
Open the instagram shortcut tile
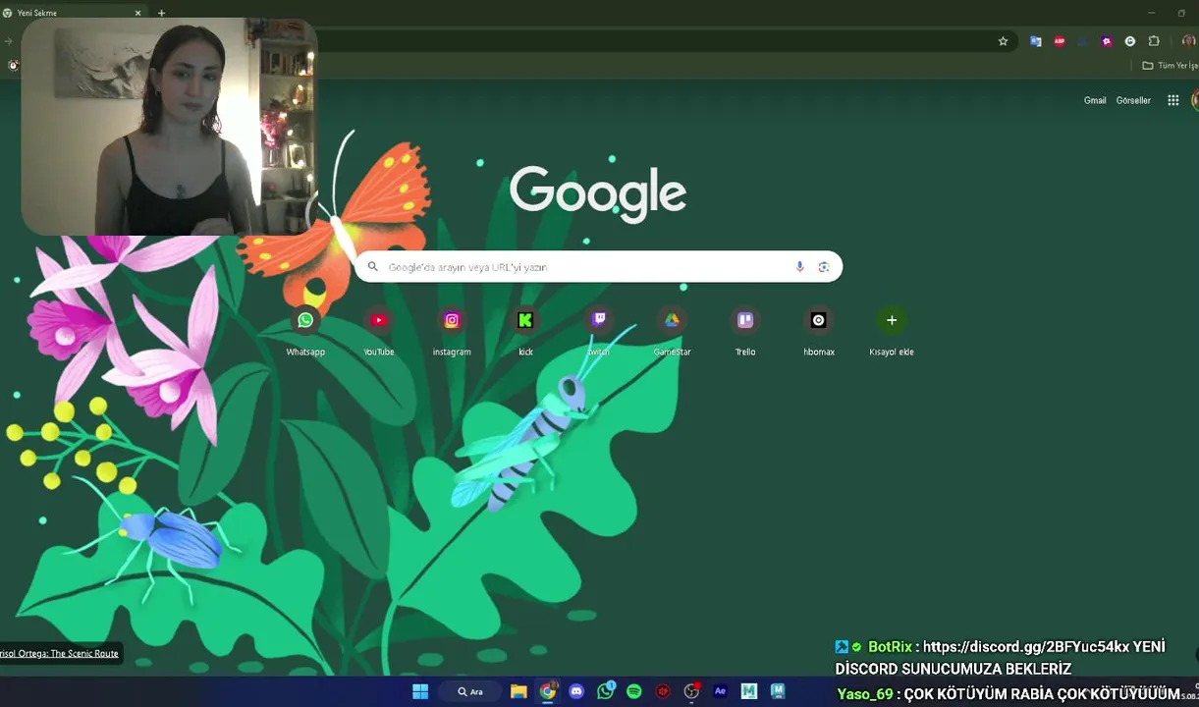pyautogui.click(x=452, y=320)
